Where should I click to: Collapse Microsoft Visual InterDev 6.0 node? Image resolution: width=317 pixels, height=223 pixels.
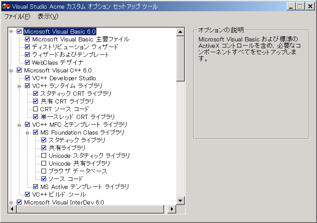pos(11,202)
